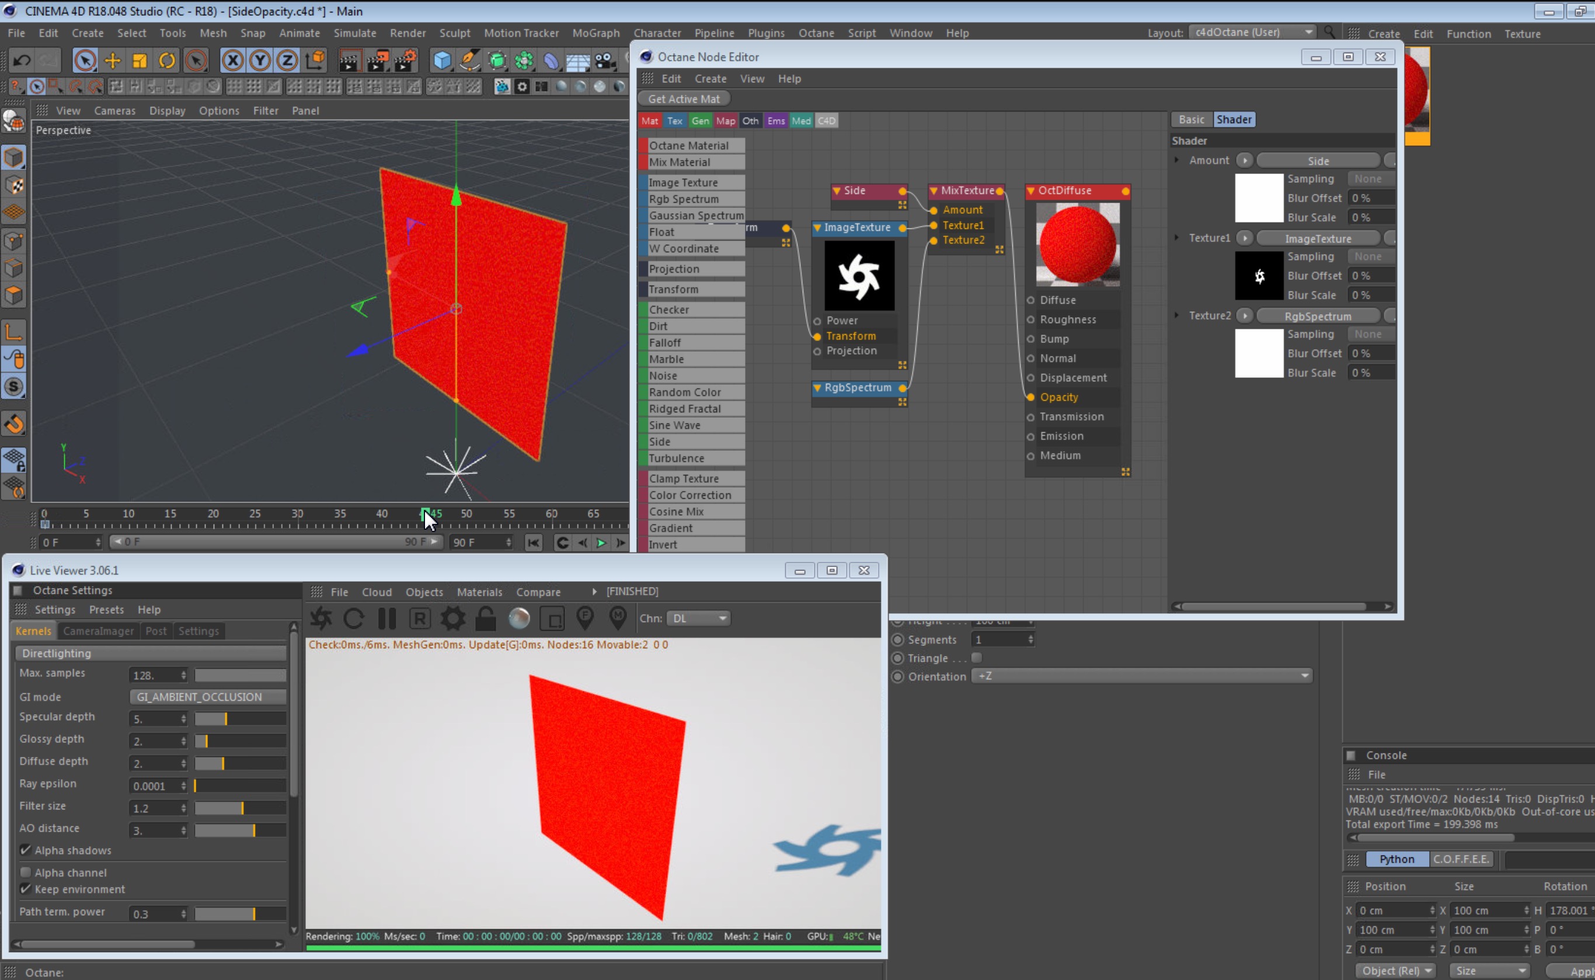This screenshot has height=980, width=1595.
Task: Switch to the CameraImager tab
Action: 98,631
